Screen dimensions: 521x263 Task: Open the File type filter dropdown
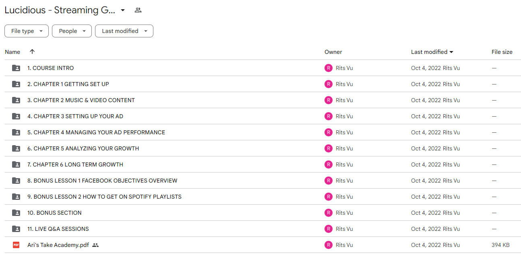tap(27, 31)
